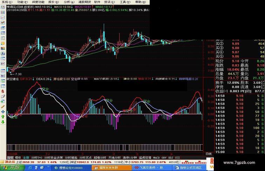Select the 分时买点 indicator tab

pyautogui.click(x=85, y=158)
